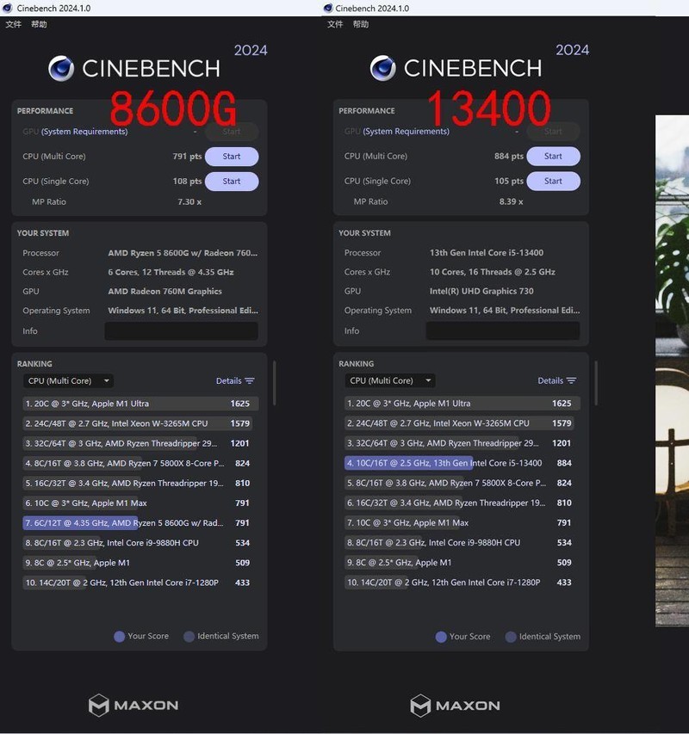
Task: Open System Requirements link in the right window
Action: 407,132
